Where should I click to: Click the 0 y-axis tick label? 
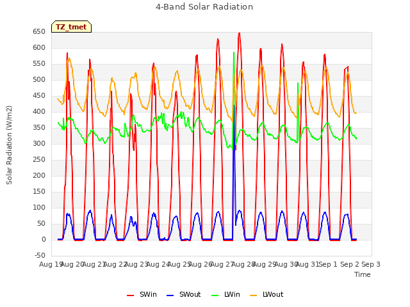pyautogui.click(x=44, y=239)
